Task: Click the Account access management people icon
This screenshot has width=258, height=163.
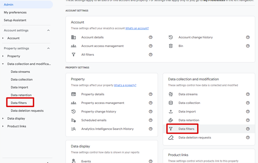Action: [x=73, y=46]
